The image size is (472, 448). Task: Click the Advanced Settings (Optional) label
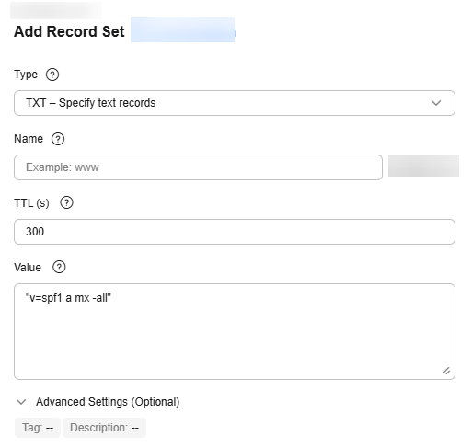108,402
